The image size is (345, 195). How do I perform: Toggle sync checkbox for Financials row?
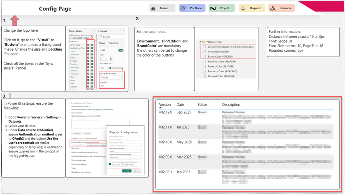[88, 74]
